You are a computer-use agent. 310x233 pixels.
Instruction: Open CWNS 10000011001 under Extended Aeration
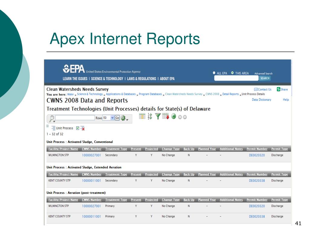click(x=91, y=181)
